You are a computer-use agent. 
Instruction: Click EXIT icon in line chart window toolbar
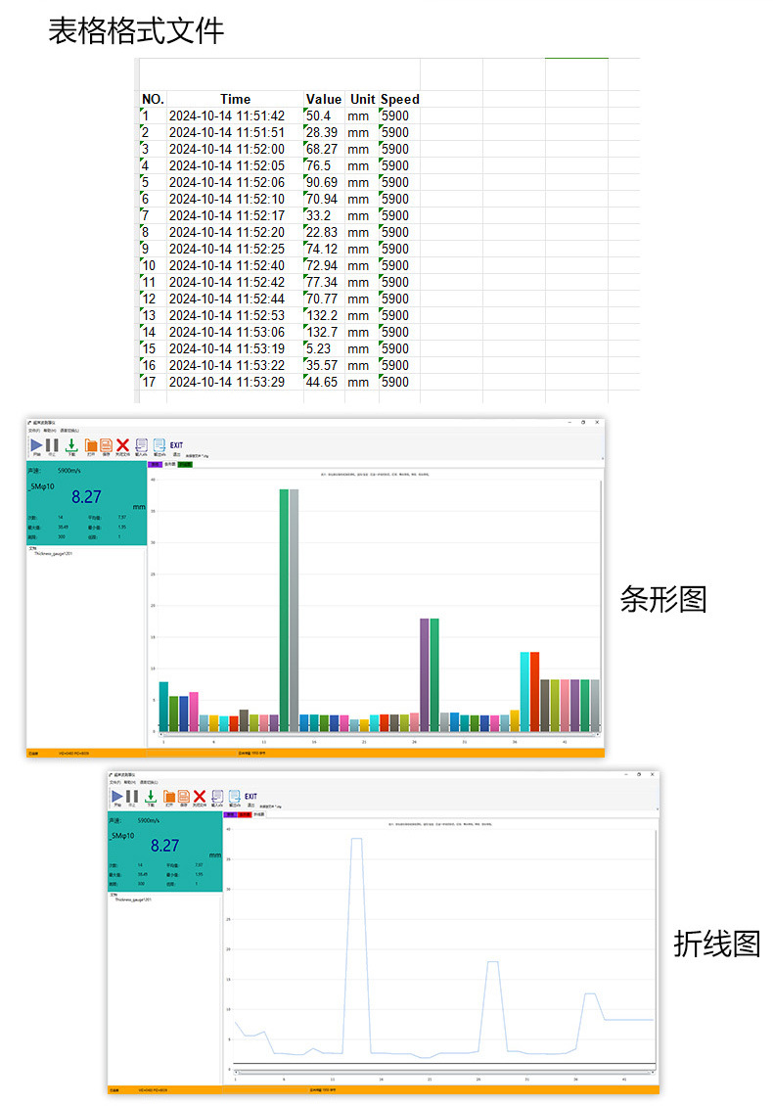pyautogui.click(x=251, y=797)
